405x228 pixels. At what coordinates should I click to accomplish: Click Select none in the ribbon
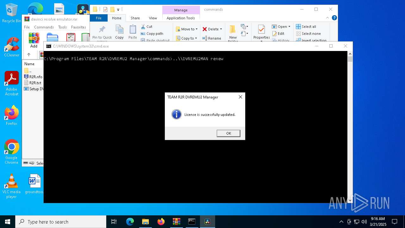308,34
